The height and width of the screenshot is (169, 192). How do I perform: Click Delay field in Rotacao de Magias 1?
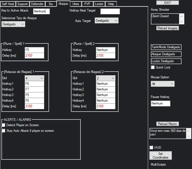tap(34, 106)
